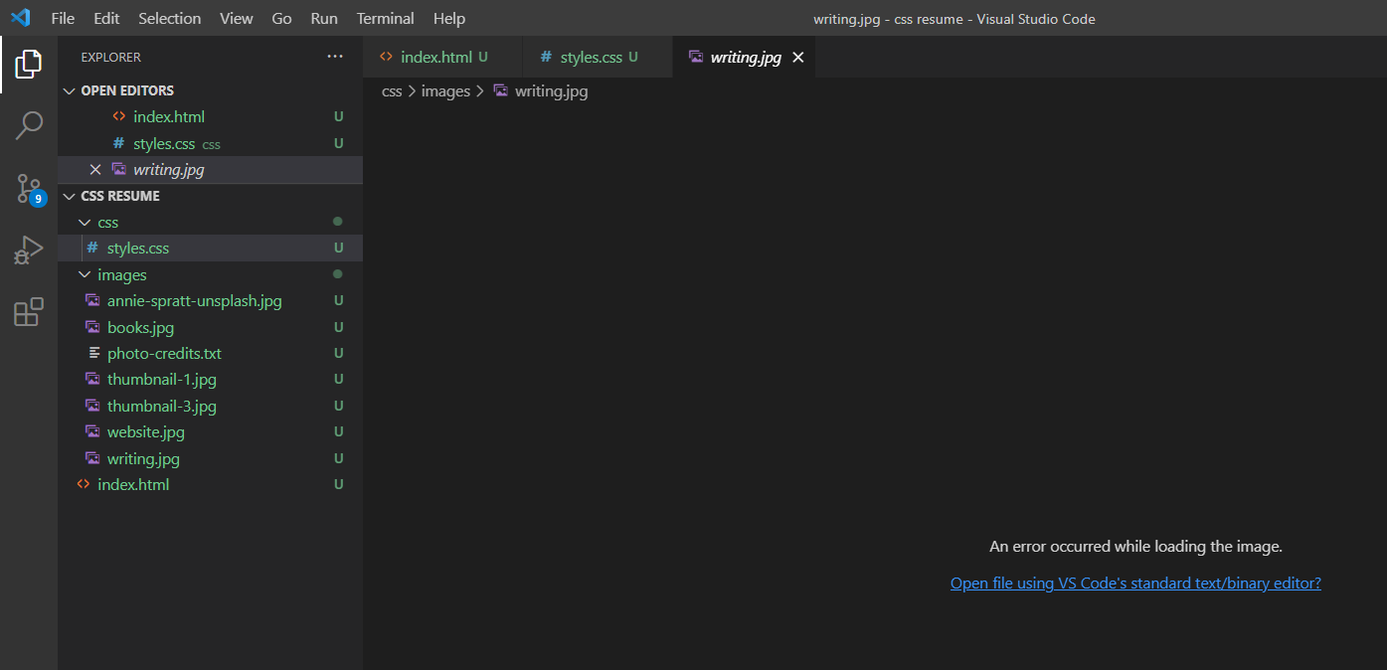This screenshot has height=670, width=1387.
Task: Select the writing.jpg editor tab
Action: coord(745,58)
